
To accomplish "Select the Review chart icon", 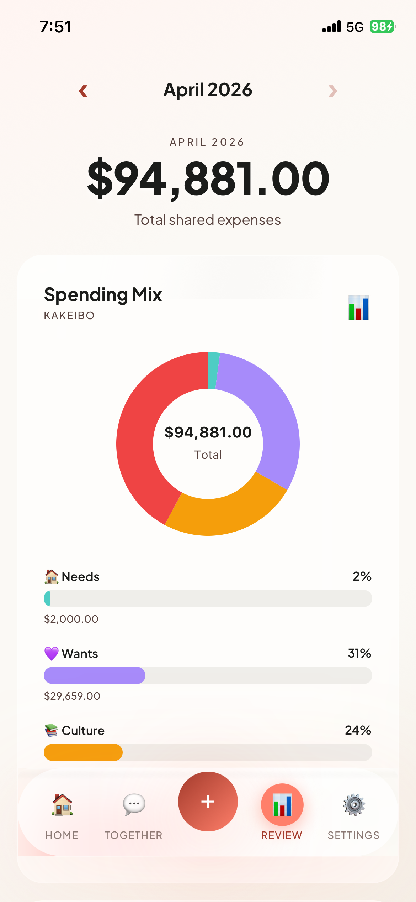I will point(282,805).
